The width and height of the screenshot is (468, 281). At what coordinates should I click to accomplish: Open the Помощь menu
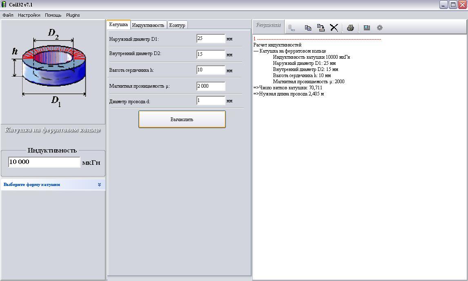53,15
